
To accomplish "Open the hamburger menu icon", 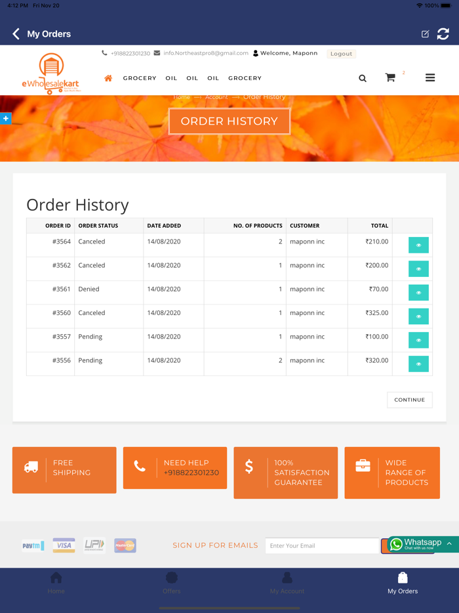I will coord(430,78).
